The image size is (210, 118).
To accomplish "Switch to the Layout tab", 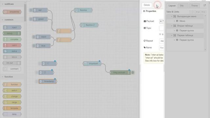I will click(172, 6).
